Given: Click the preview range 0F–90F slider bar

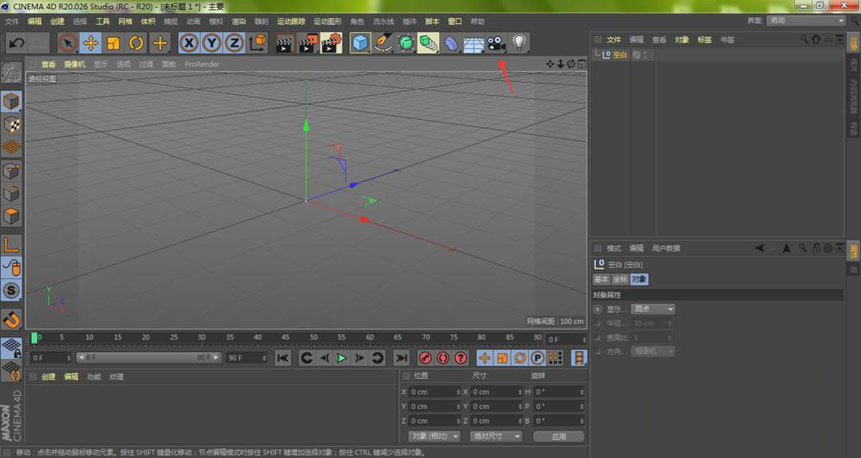Looking at the screenshot, I should pos(149,357).
